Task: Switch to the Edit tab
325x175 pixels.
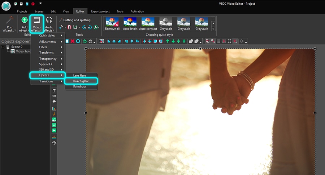Action: point(53,12)
